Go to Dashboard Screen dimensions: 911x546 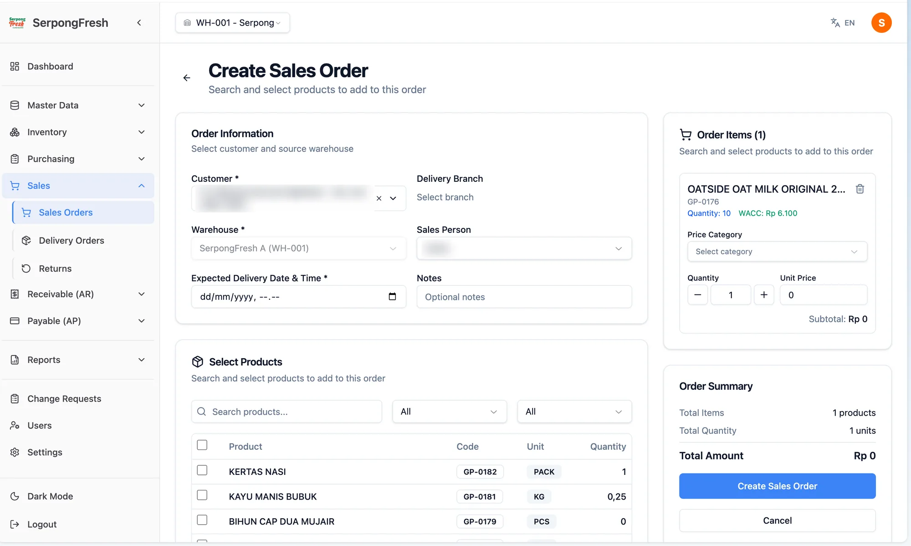coord(77,67)
